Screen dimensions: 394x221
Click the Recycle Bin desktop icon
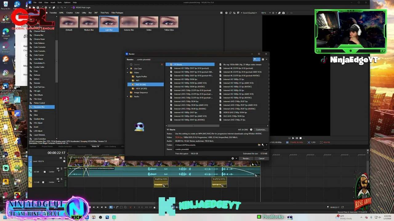[x=6, y=5]
